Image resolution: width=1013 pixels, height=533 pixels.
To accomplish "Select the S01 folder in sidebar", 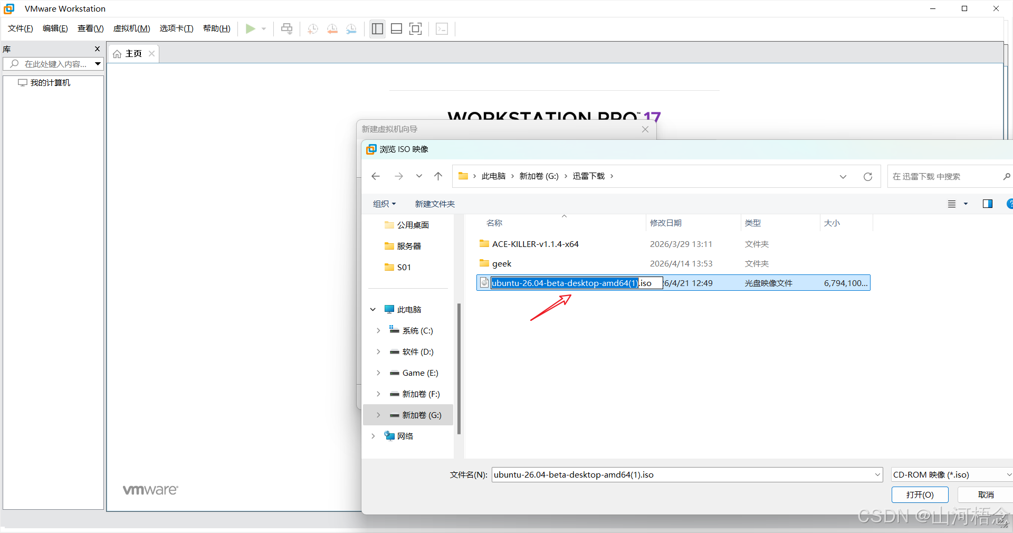I will coord(398,268).
